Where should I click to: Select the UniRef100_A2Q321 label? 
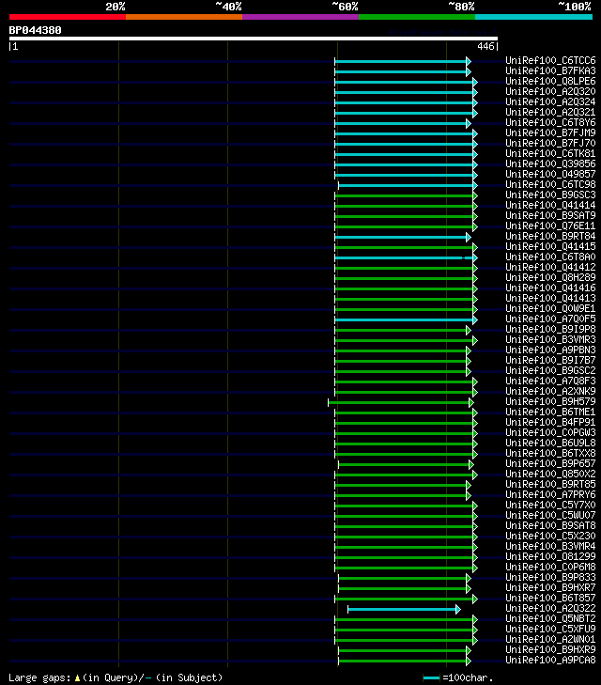(550, 112)
